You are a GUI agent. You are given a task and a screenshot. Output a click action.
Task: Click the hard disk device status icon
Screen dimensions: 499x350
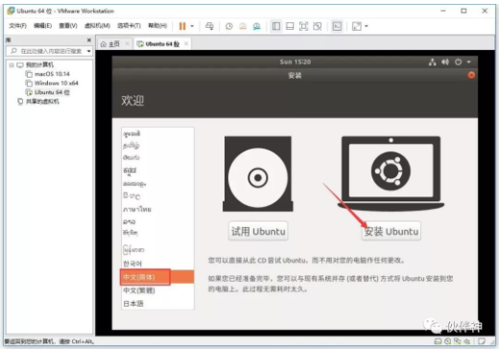tap(438, 341)
